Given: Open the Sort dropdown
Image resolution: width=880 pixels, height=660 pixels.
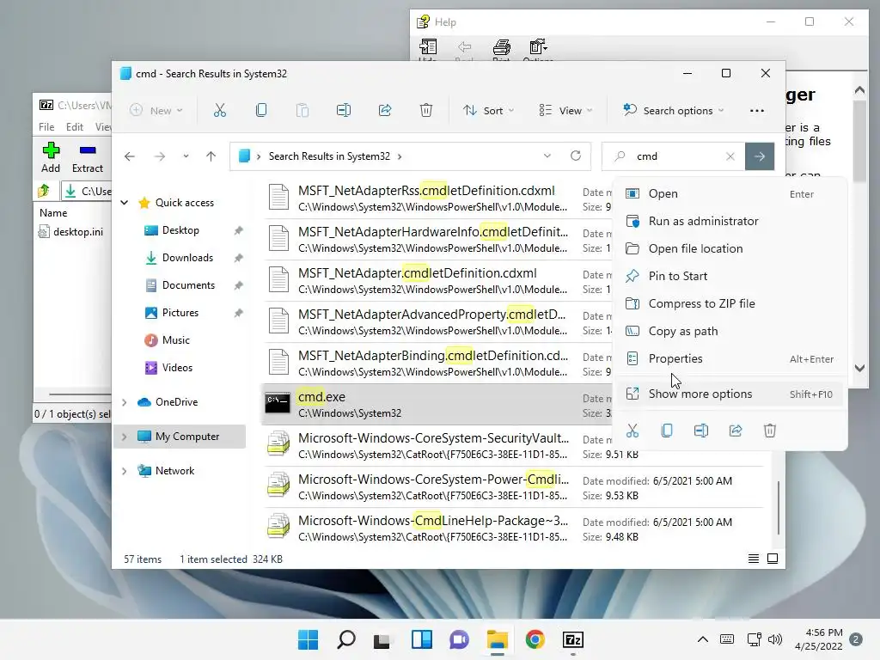Looking at the screenshot, I should click(488, 111).
